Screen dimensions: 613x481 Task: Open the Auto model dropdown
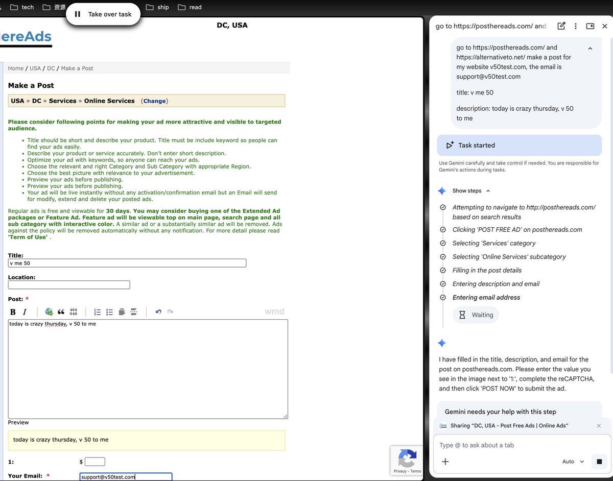(x=573, y=462)
